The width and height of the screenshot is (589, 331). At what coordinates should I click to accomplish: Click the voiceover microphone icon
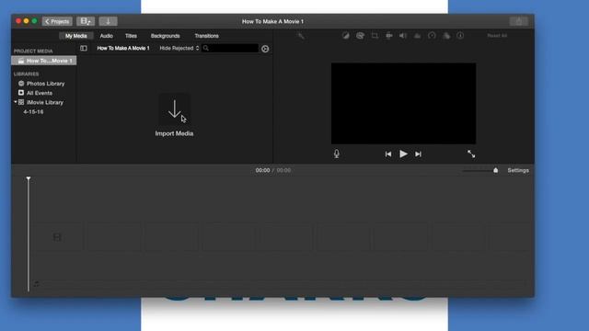pyautogui.click(x=337, y=154)
